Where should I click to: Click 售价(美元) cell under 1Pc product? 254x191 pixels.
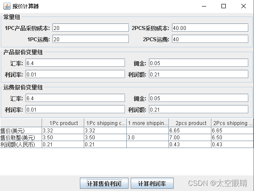pos(63,130)
